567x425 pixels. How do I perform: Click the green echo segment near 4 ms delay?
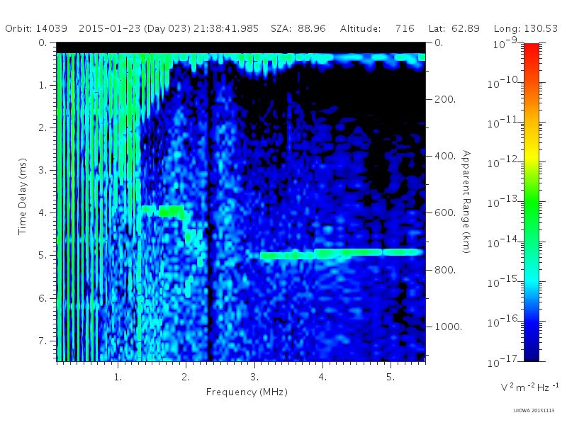tap(164, 211)
